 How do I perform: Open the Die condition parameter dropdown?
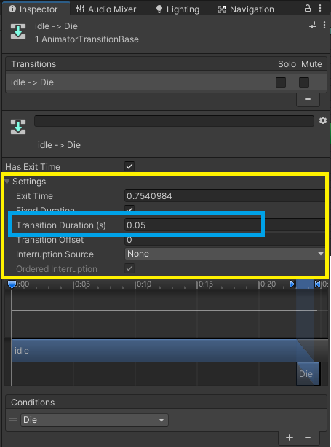(x=95, y=420)
